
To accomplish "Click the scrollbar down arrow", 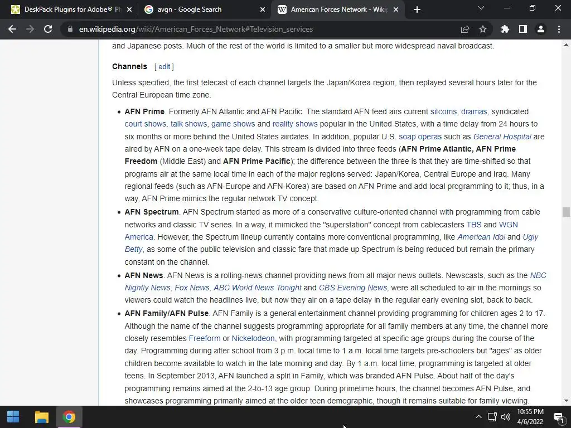I will tap(566, 401).
